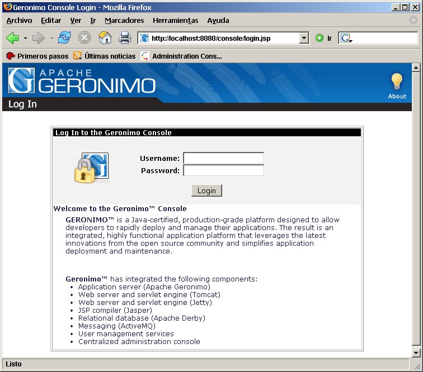
Task: Open the Ir menu
Action: (x=93, y=21)
